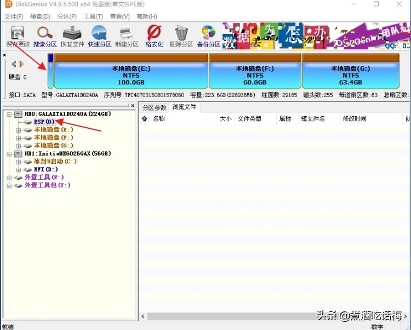Click the F: 60.0GB partition block

[x=255, y=71]
